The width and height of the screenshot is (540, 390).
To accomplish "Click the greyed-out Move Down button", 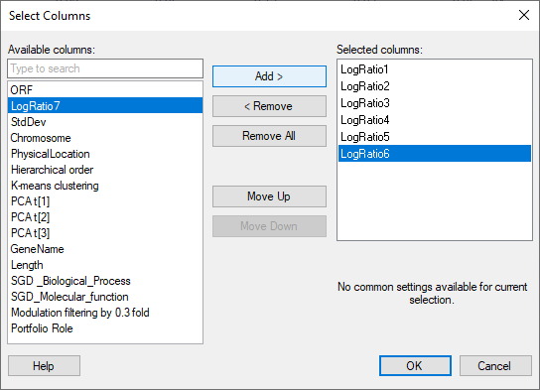I will (269, 226).
